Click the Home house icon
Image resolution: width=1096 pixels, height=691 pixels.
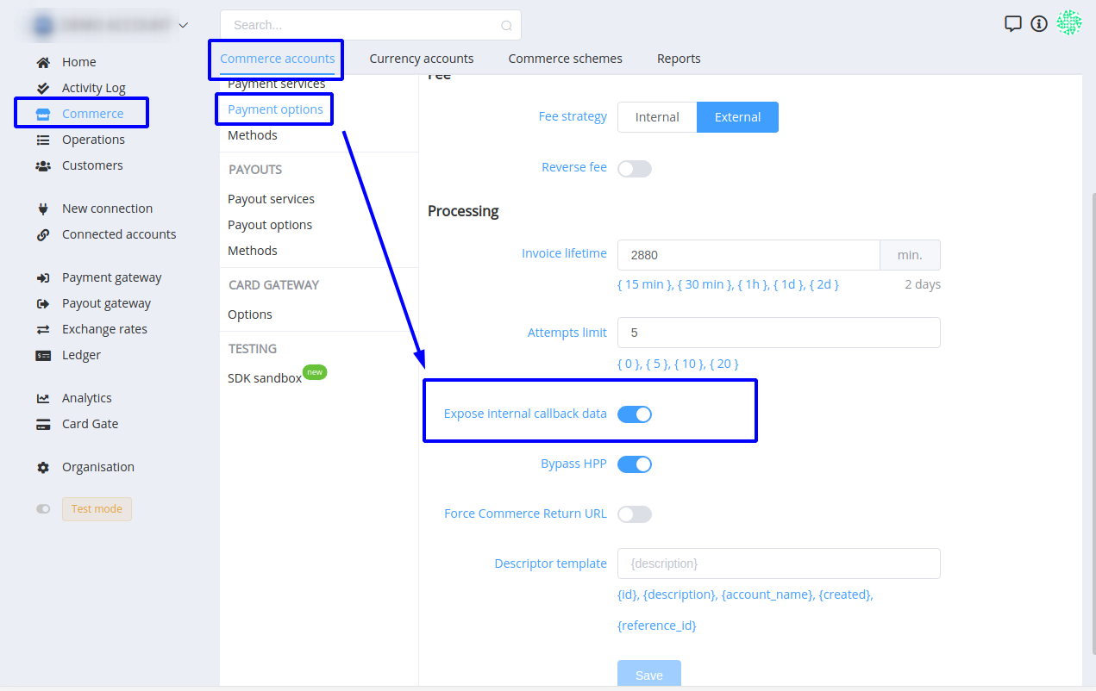(43, 62)
